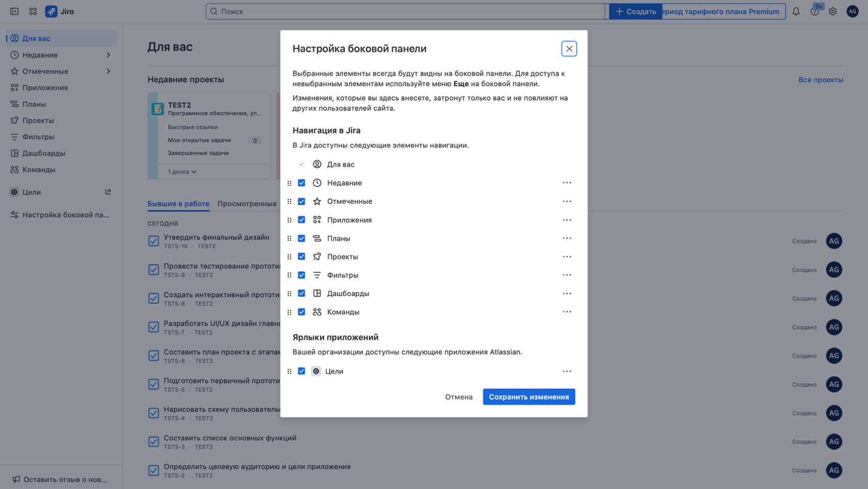Switch to the Просмотренные tab
The height and width of the screenshot is (489, 868).
click(247, 204)
